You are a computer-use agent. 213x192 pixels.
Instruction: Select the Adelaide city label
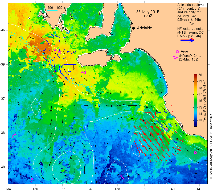pyautogui.click(x=144, y=28)
